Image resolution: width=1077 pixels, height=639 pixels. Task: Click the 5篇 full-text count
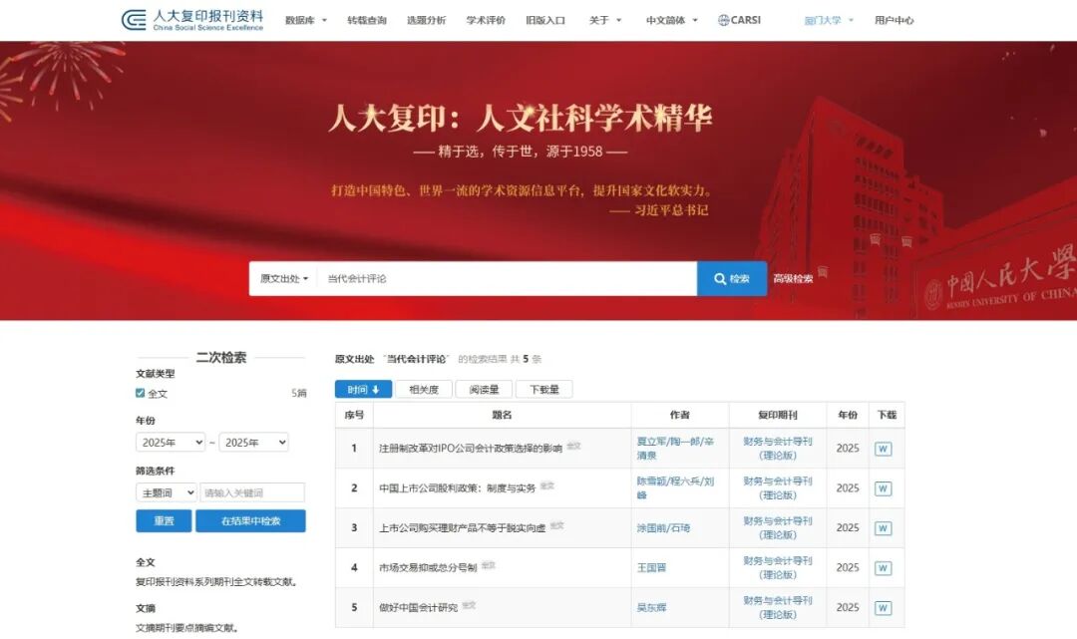tap(299, 394)
